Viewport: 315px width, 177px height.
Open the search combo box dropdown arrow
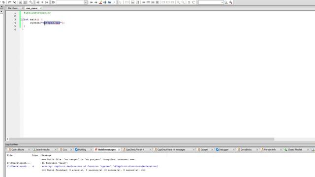222,2
